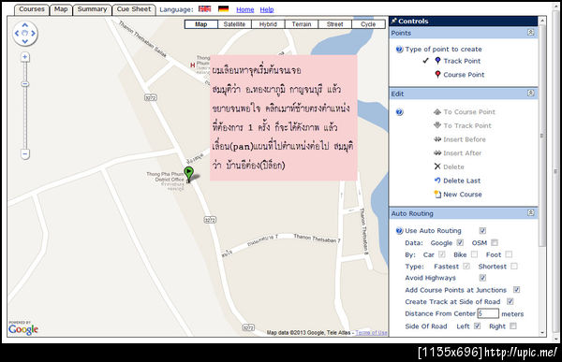Viewport: 562px width, 362px height.
Task: Toggle Fastest route type checkbox
Action: (466, 266)
